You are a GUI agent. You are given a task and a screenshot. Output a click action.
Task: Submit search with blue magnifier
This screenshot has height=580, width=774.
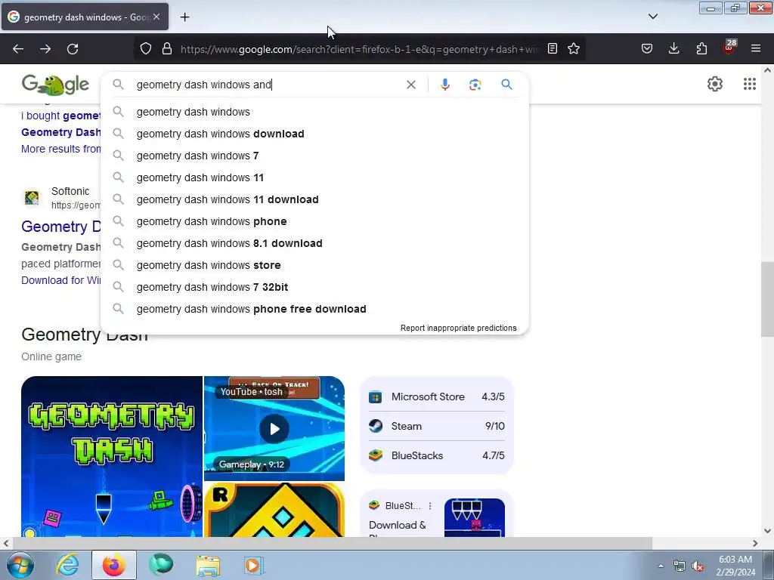coord(506,85)
